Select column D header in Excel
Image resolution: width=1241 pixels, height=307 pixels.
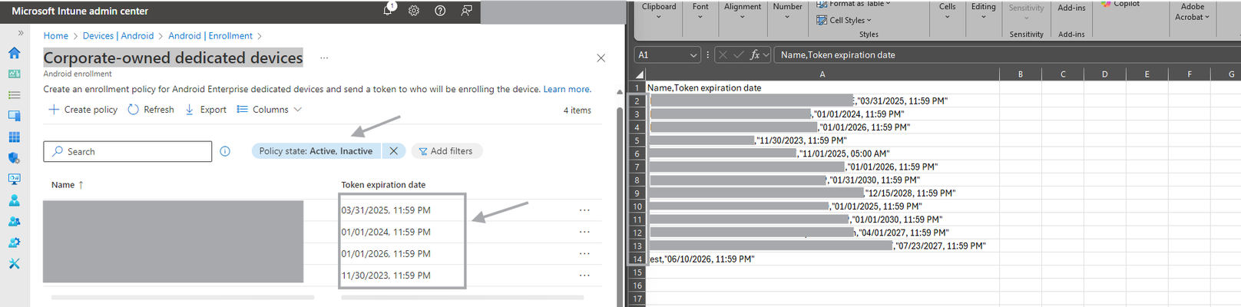[x=1104, y=74]
